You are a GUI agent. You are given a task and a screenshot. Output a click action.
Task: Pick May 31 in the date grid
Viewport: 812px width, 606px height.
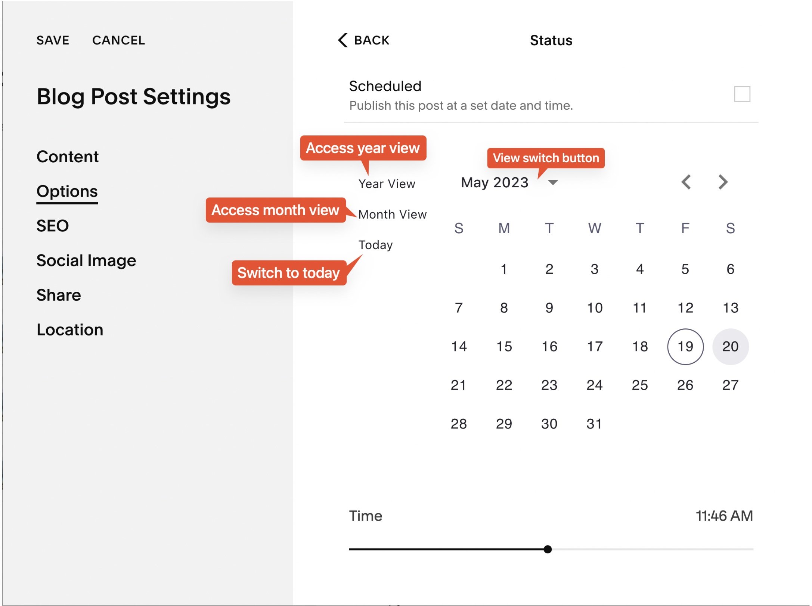click(x=594, y=424)
